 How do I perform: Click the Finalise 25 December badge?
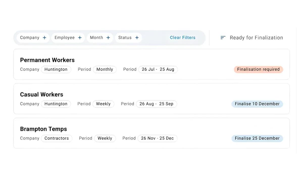[257, 138]
